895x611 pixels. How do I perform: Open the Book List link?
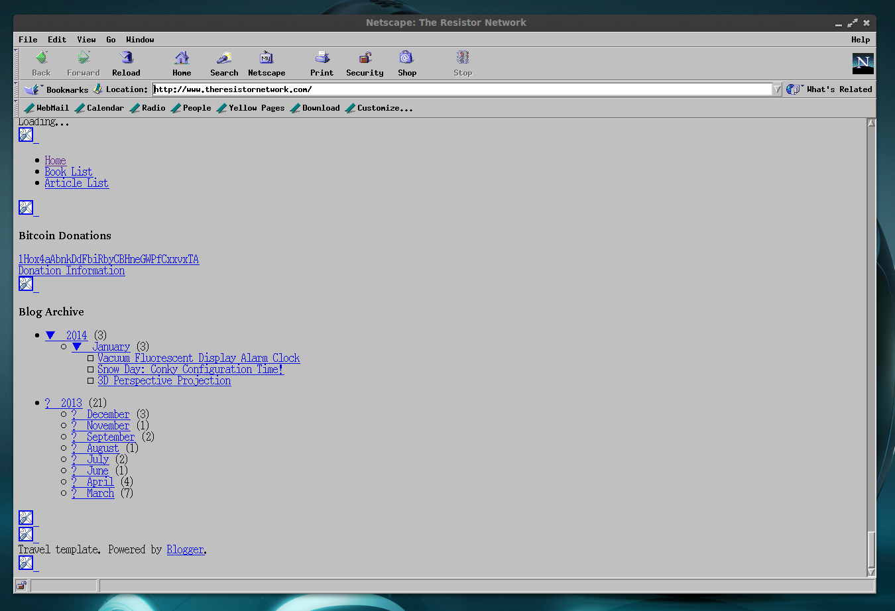(69, 172)
